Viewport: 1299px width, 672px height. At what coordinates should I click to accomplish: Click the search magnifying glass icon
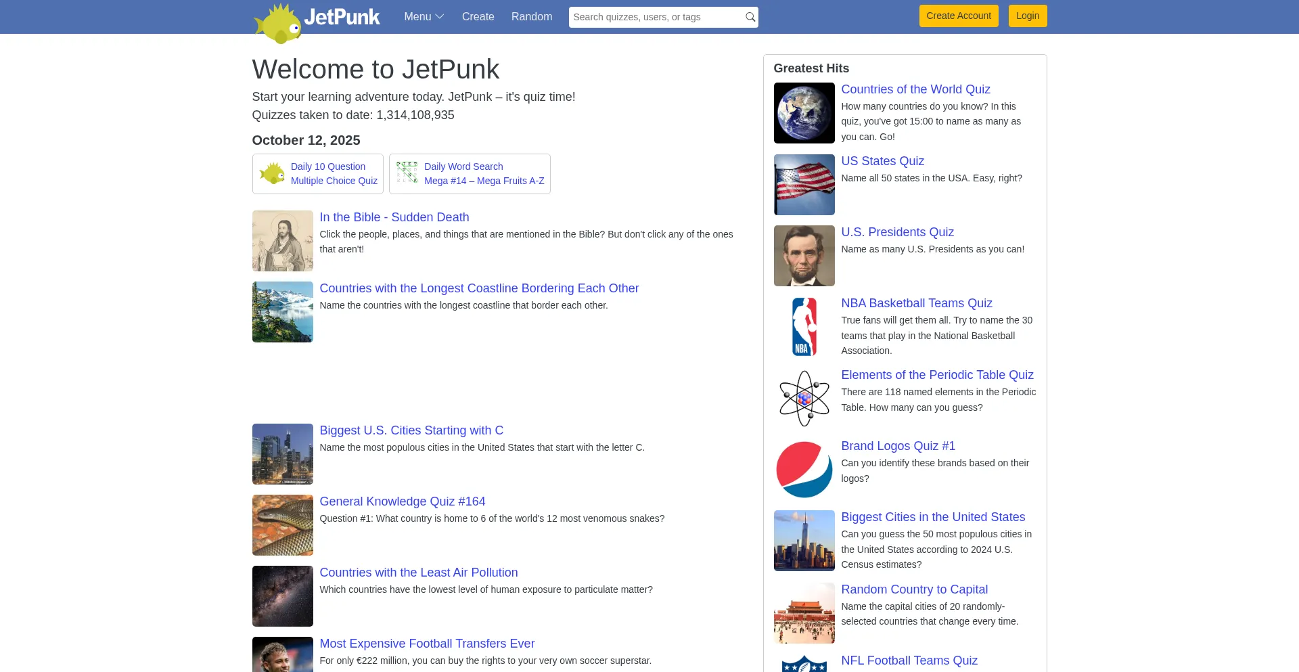click(x=750, y=17)
